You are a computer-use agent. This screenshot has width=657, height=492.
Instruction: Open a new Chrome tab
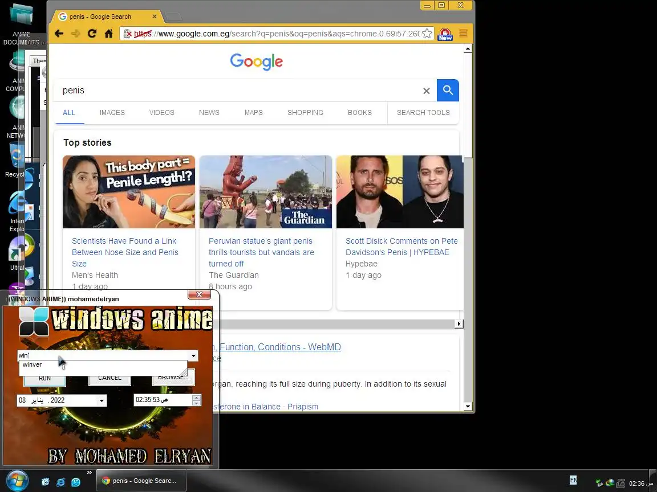(173, 17)
